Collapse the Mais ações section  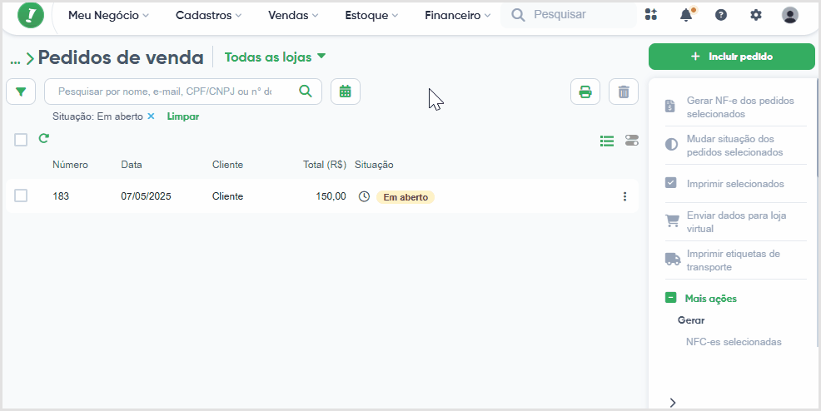pos(671,298)
